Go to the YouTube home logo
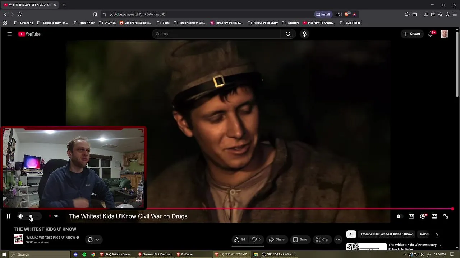The image size is (460, 258). (29, 34)
